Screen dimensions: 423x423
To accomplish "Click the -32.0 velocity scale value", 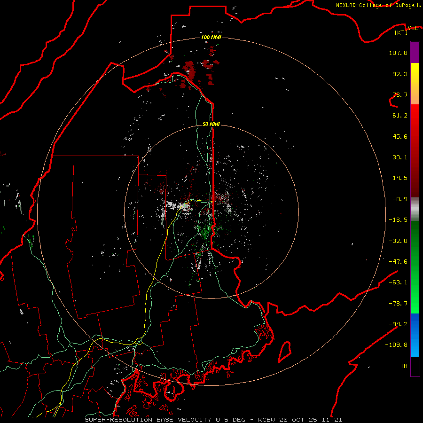I will tap(398, 241).
